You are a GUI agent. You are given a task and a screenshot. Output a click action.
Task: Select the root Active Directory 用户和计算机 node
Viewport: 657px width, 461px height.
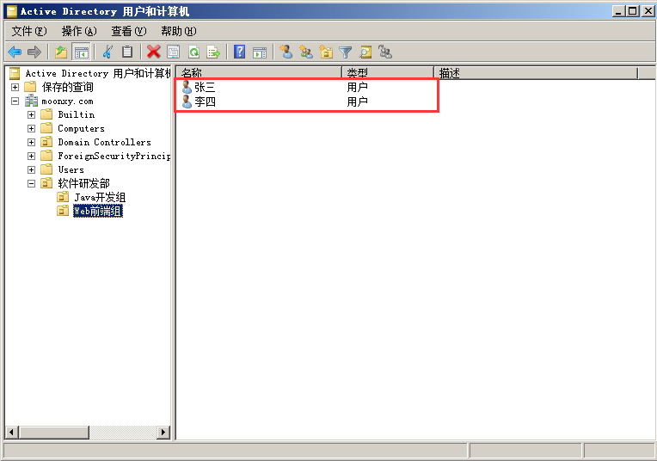(98, 73)
